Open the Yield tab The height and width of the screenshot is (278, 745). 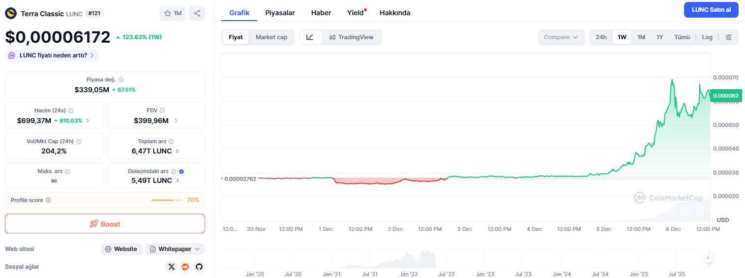[x=356, y=13]
